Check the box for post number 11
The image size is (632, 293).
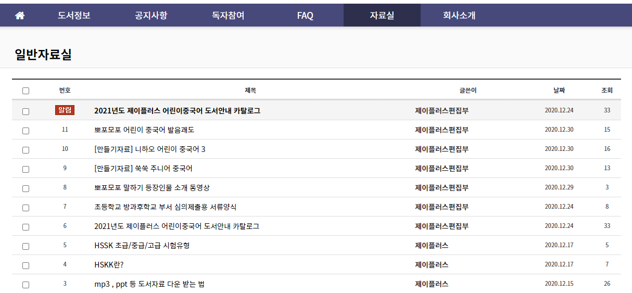tap(26, 131)
